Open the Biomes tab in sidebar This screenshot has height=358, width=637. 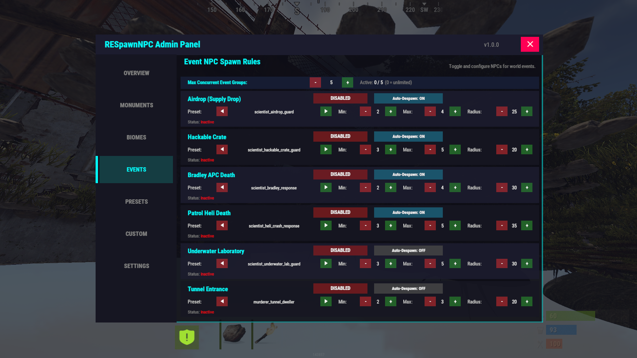click(136, 137)
